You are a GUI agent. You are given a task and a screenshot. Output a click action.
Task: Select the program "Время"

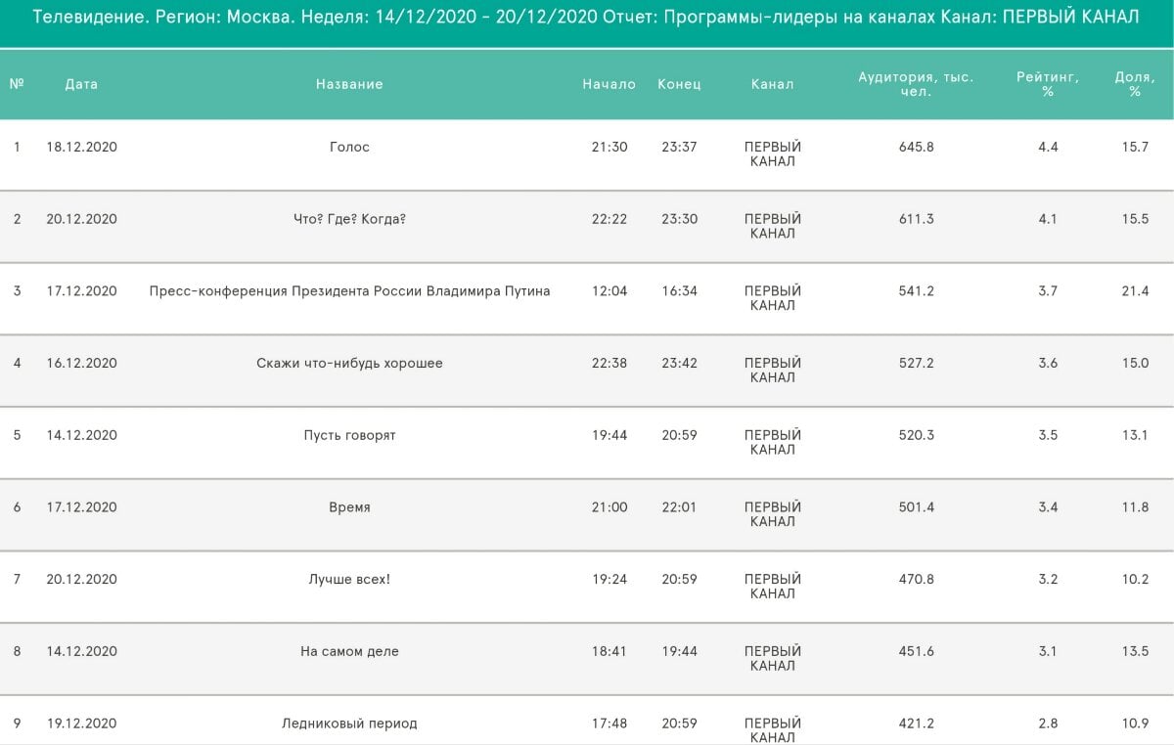[x=350, y=507]
